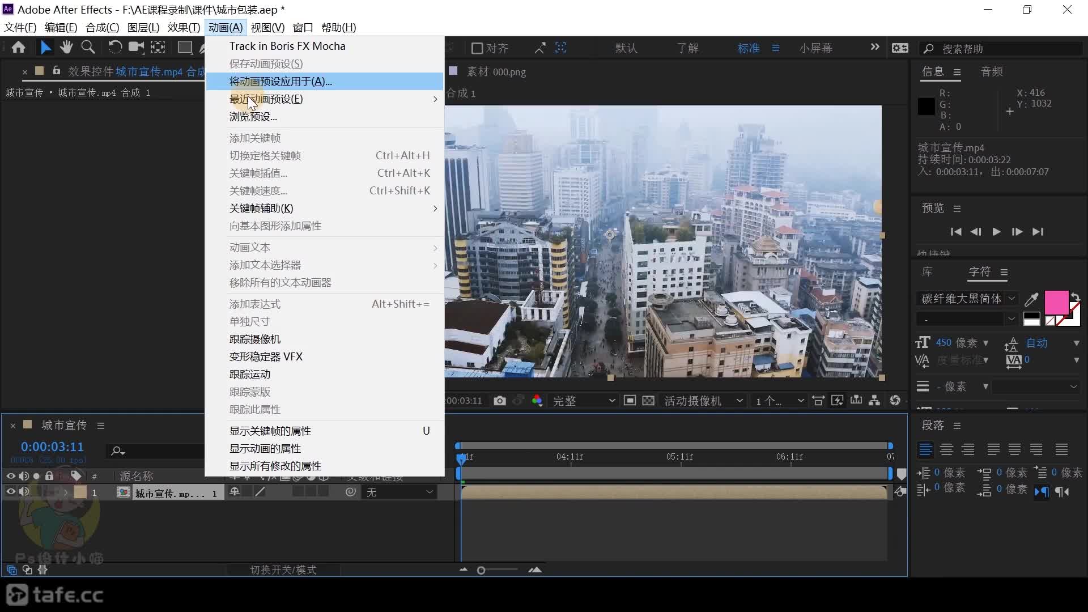Select the Pan Behind anchor point tool
The image size is (1088, 612).
point(158,48)
